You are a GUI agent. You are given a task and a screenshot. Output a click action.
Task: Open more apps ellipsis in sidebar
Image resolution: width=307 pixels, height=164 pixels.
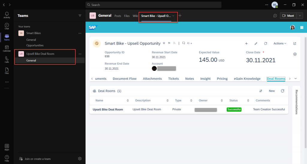point(7,82)
